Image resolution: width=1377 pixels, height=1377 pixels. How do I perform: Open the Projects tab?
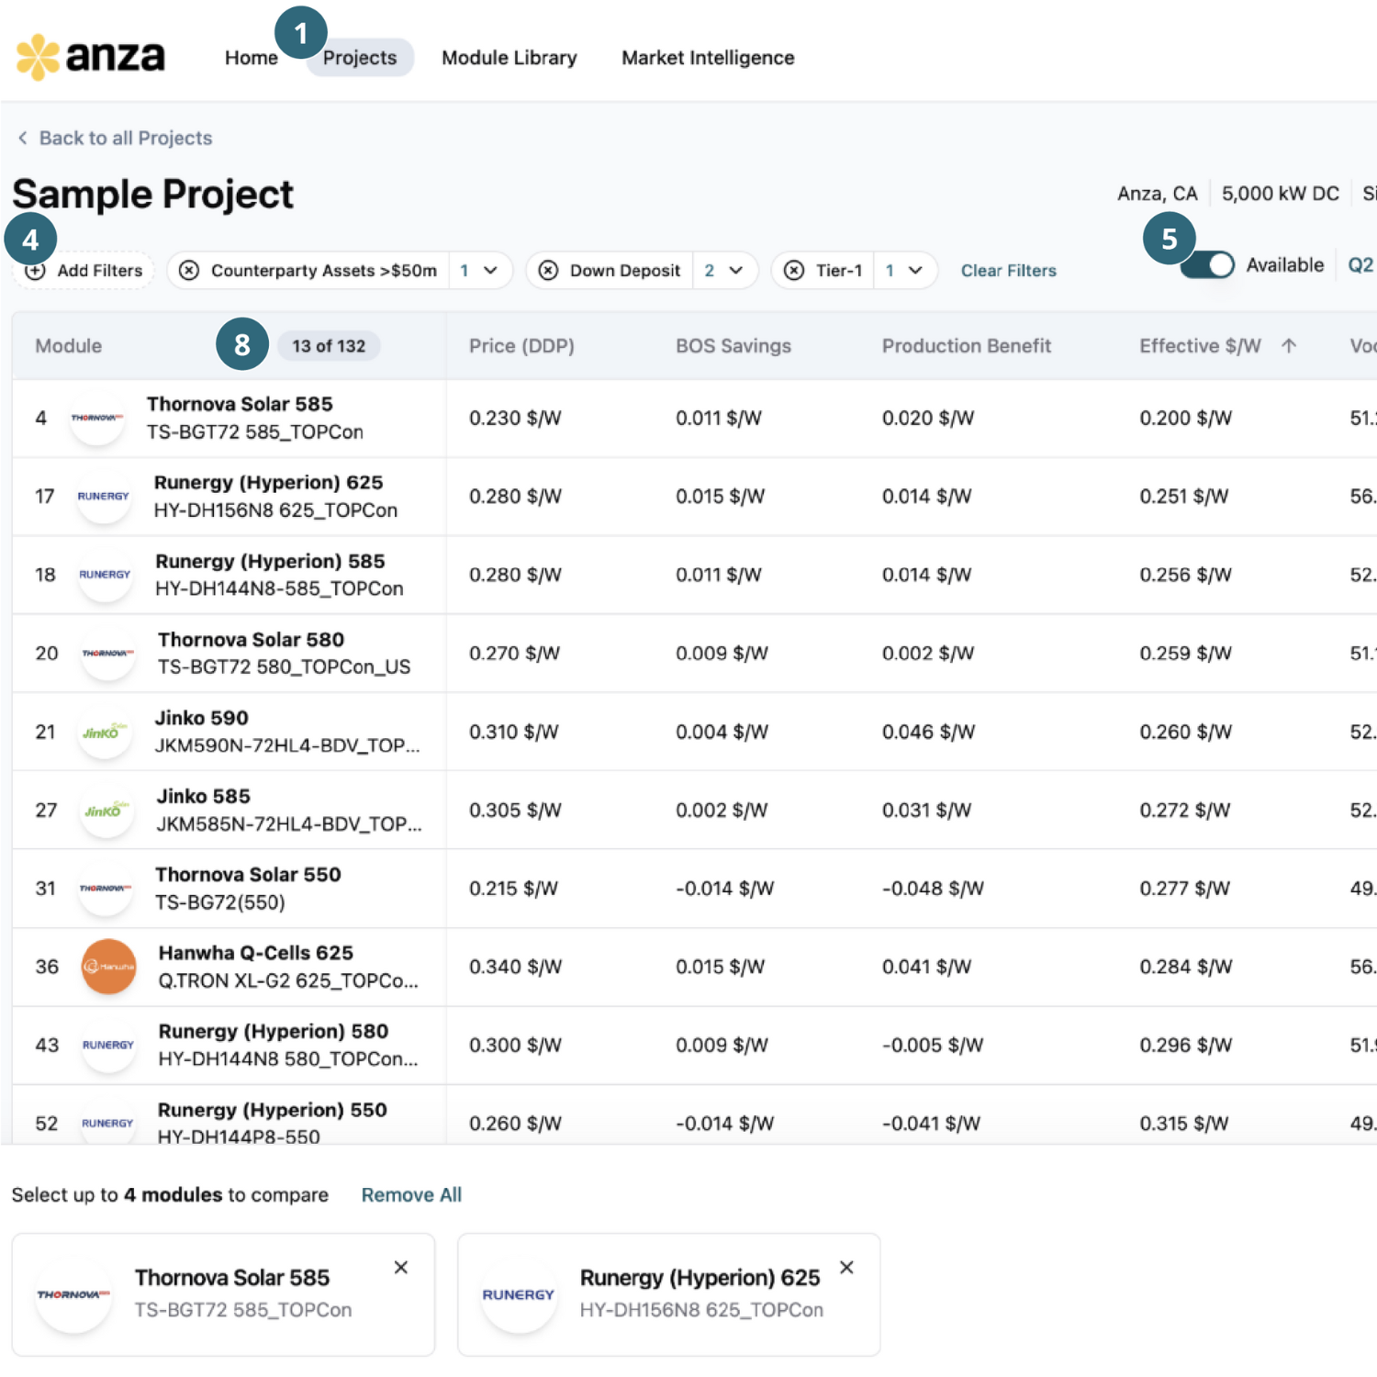click(360, 58)
